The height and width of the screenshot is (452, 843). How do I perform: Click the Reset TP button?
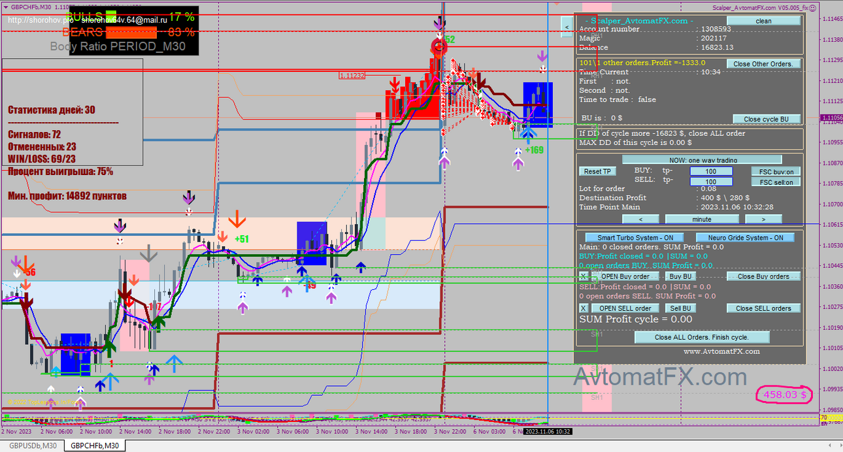(x=597, y=171)
